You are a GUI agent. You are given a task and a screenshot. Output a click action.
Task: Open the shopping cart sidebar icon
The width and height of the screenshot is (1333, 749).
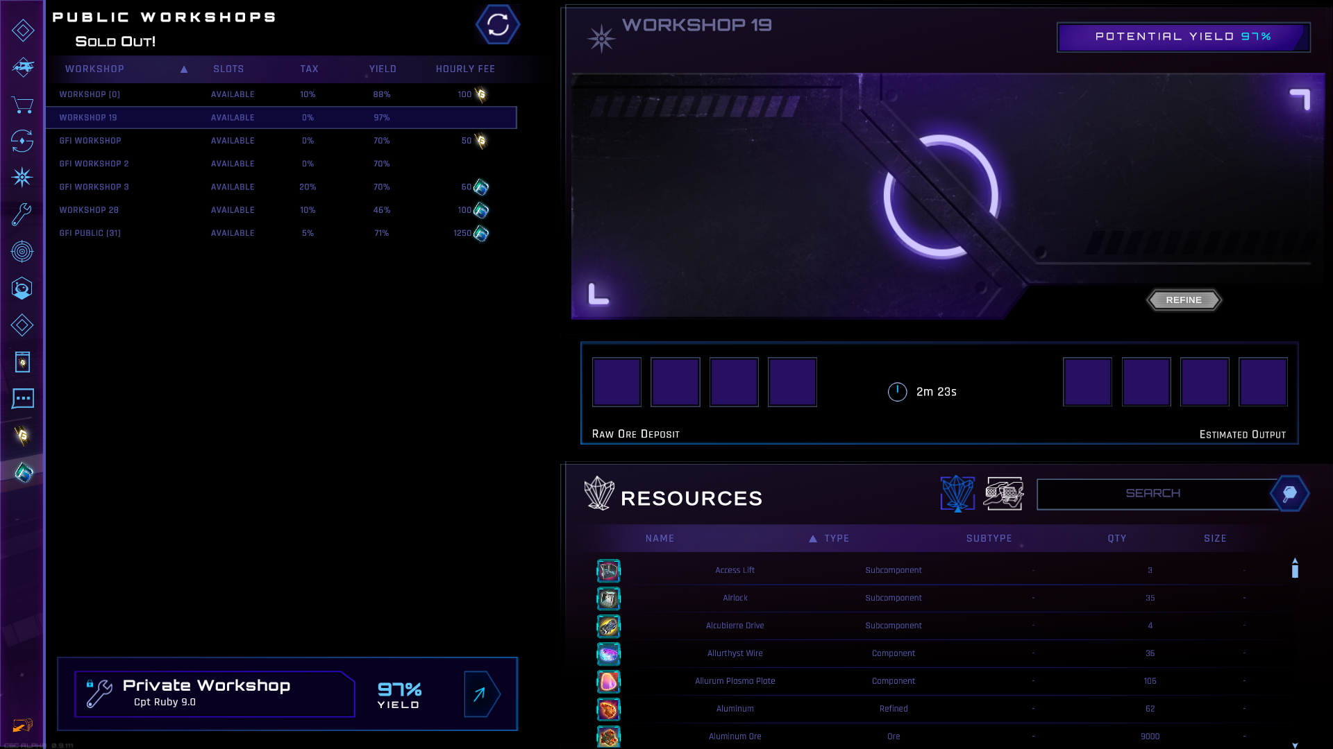(22, 105)
